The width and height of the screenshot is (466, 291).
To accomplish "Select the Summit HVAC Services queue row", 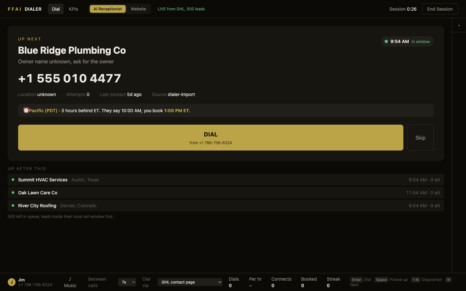I will (226, 180).
